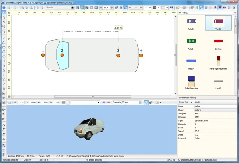Select the circle shape tool
Viewport: 239px width, 163px height.
point(4,61)
